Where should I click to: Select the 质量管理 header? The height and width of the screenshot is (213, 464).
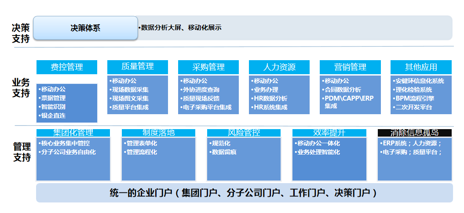138,67
